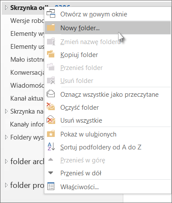The image size is (172, 203).
Task: Click the star folder icon for favorites
Action: [51, 133]
